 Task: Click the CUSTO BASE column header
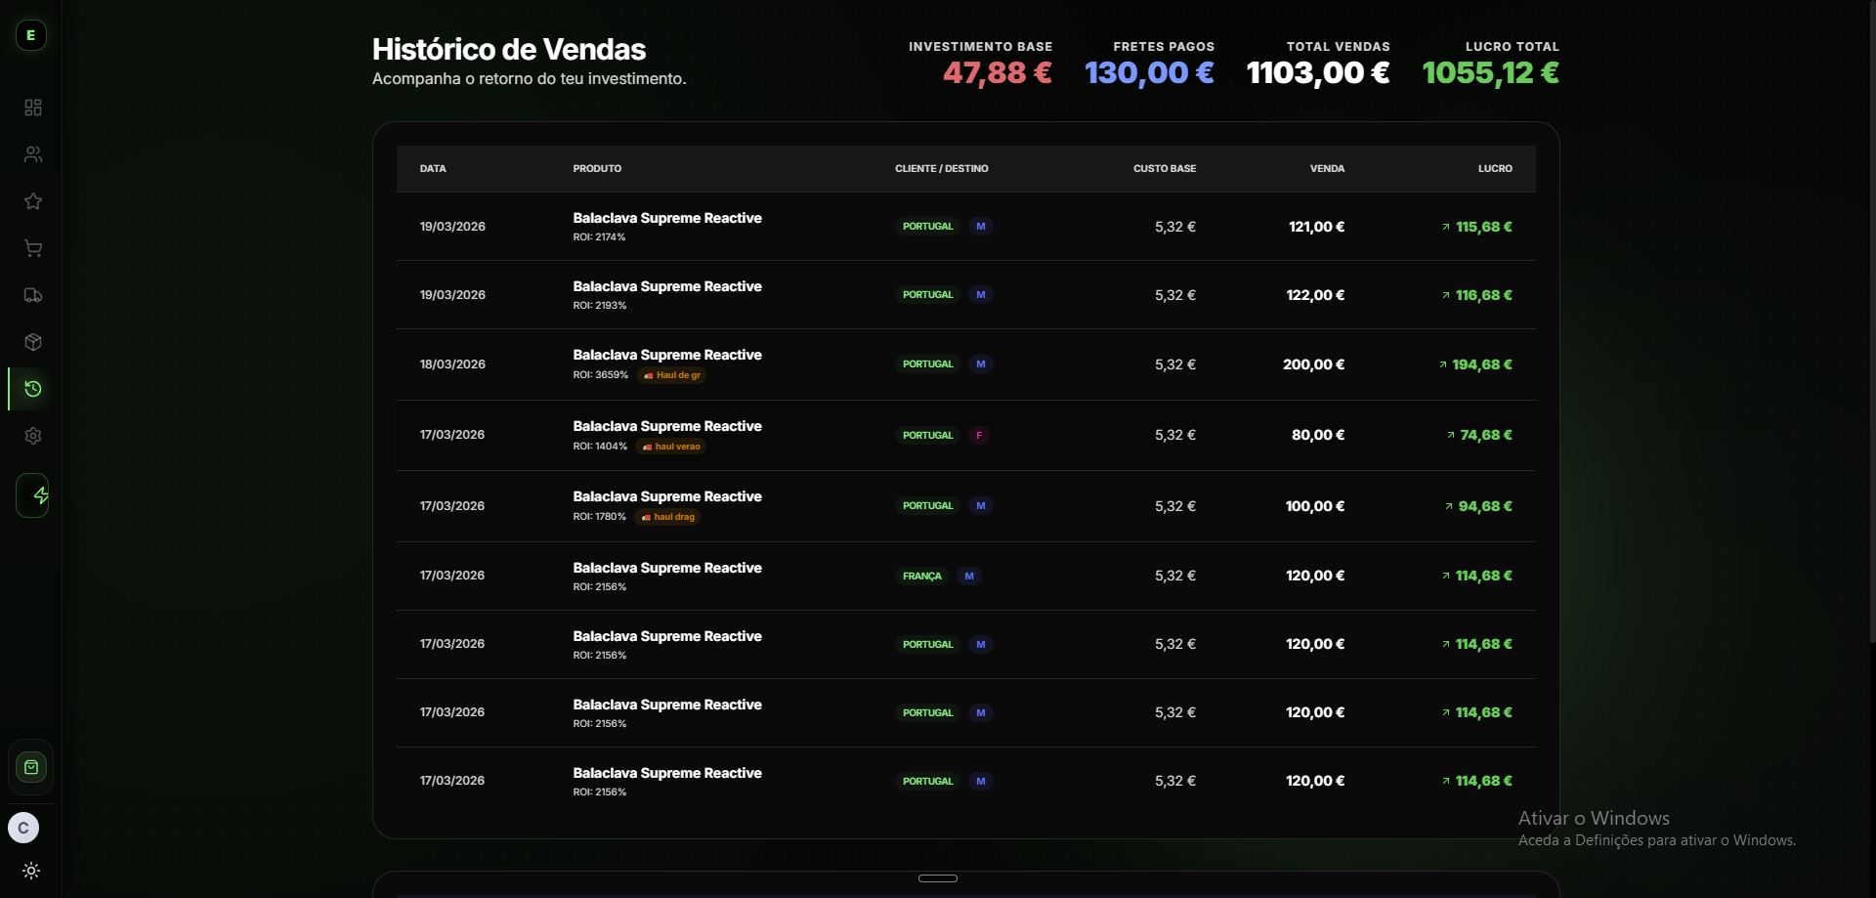(x=1165, y=169)
